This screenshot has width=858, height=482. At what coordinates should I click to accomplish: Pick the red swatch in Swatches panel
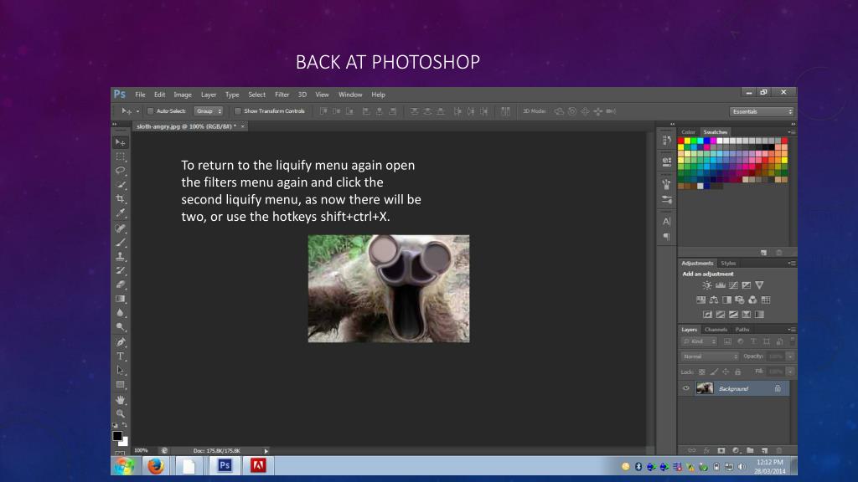680,141
